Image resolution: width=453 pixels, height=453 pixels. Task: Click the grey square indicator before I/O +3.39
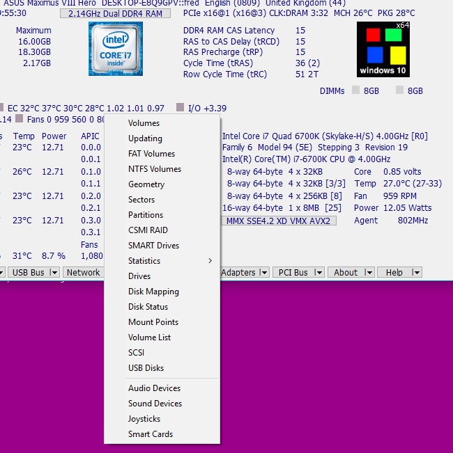point(180,107)
